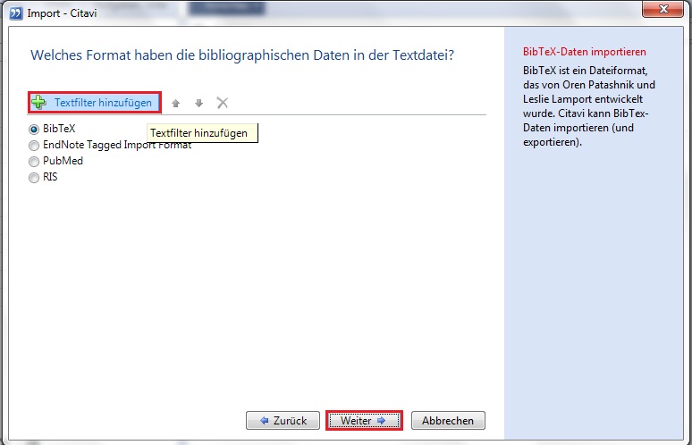692x445 pixels.
Task: Click the Citavi icon in title bar
Action: [14, 12]
